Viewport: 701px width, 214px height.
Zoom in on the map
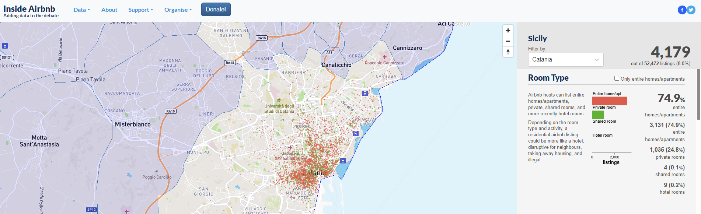[508, 31]
